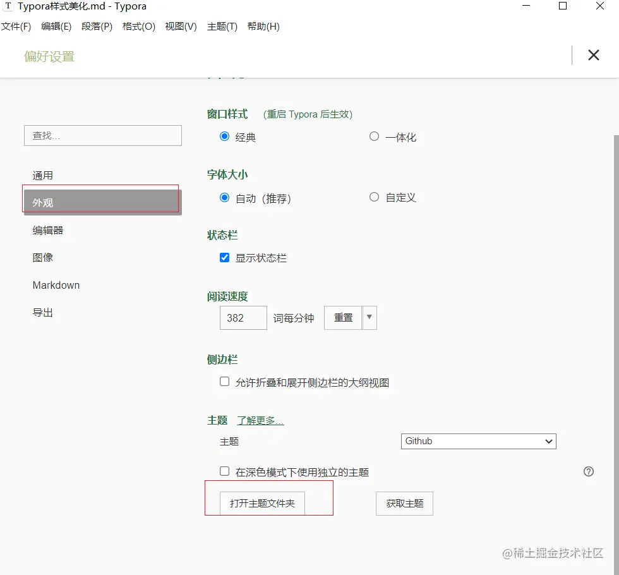Select the 经典 window style radio button

pos(224,136)
